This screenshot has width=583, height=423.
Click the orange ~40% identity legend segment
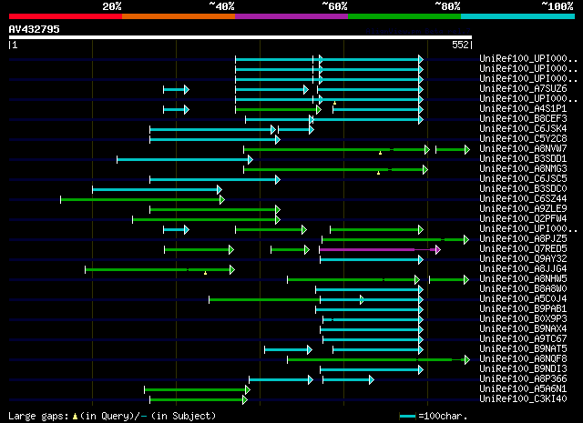click(179, 16)
